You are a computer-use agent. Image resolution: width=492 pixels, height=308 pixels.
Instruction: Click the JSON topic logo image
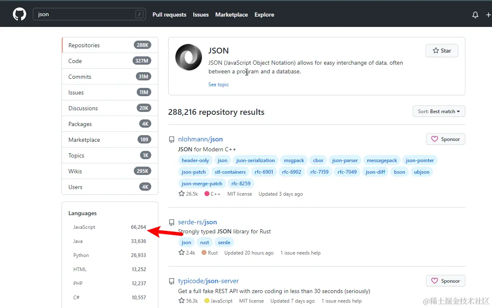(x=189, y=57)
